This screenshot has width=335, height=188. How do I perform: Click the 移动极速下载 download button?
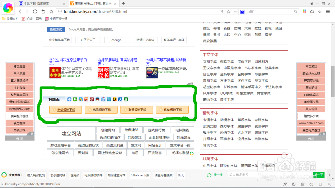pos(172,110)
